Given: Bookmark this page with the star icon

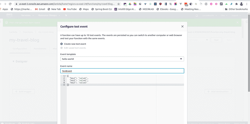Looking at the screenshot, I should pos(119,4).
